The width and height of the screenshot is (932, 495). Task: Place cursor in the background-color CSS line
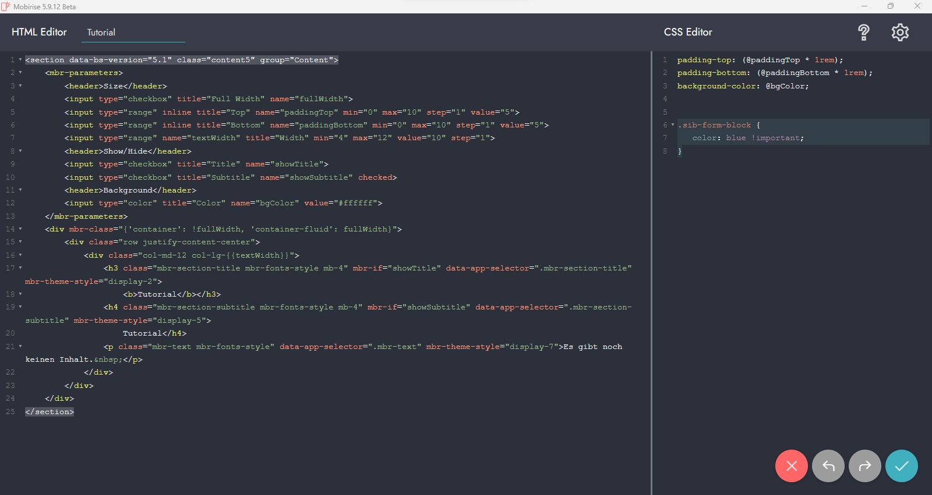[x=743, y=86]
